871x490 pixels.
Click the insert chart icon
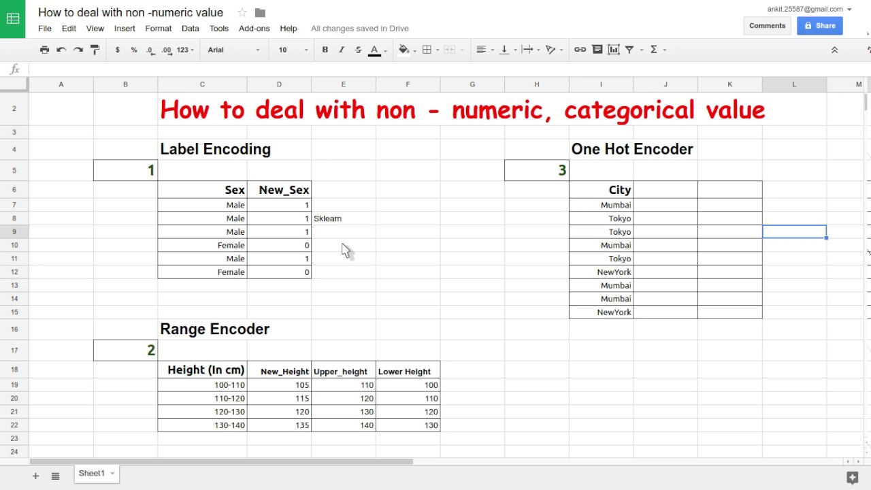coord(613,50)
